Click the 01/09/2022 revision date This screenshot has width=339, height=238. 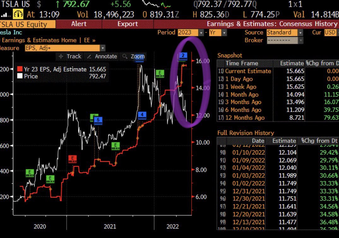[249, 160]
